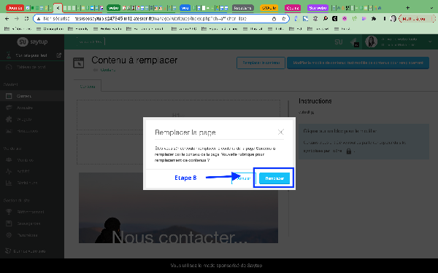
Task: Expand the user account dropdown chevron
Action: click(430, 41)
